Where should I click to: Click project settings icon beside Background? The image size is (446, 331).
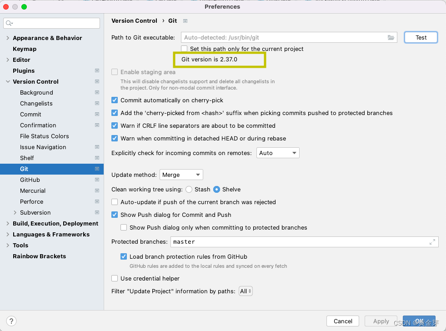click(x=97, y=92)
